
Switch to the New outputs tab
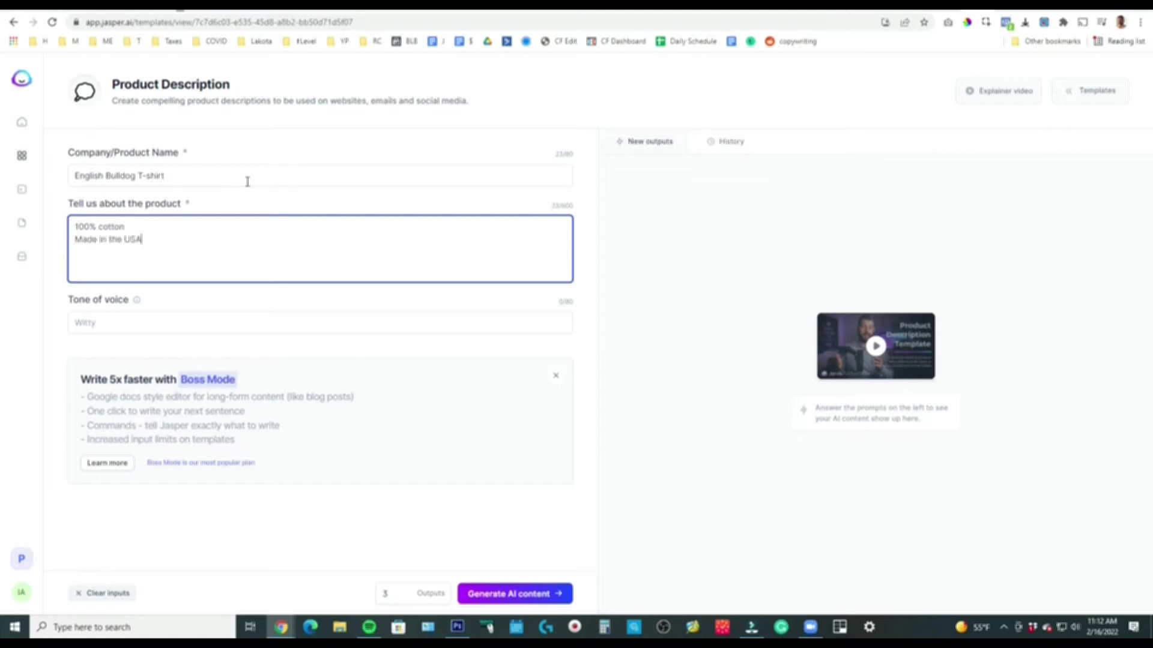tap(644, 142)
